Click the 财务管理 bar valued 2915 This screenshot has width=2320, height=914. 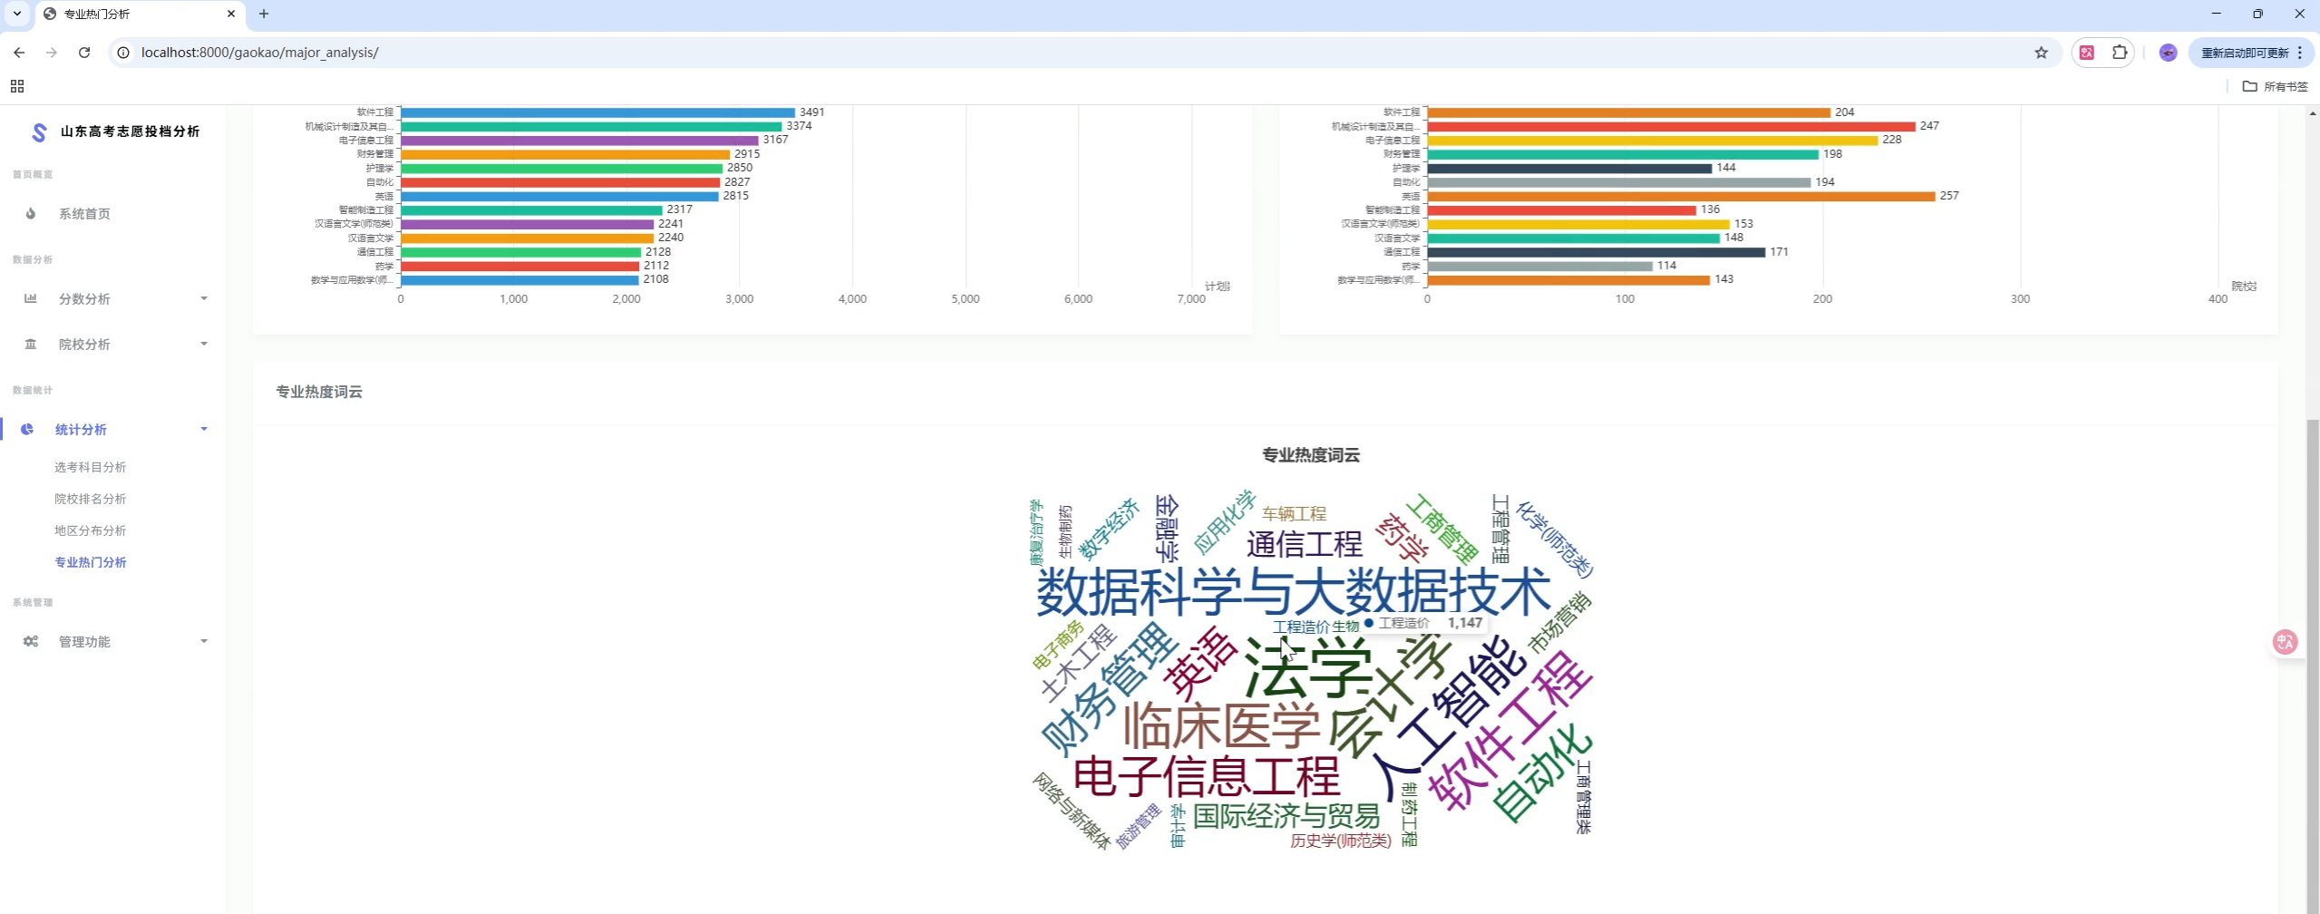pyautogui.click(x=566, y=154)
